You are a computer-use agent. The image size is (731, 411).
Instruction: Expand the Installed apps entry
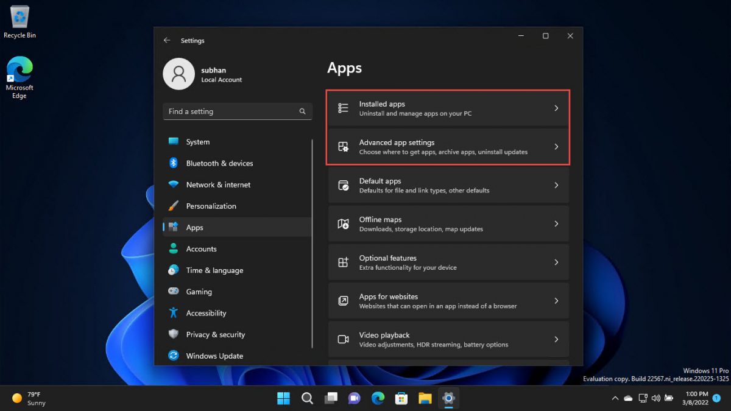tap(556, 108)
